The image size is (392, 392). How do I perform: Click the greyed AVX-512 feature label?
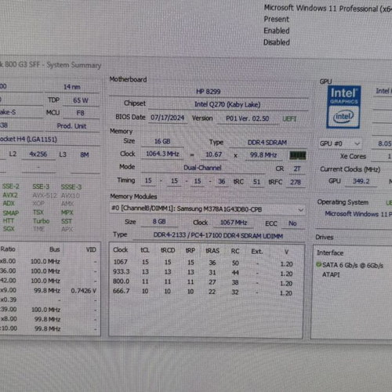[45, 195]
